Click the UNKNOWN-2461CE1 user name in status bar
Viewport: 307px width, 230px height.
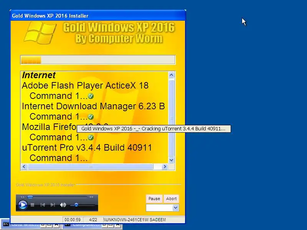pyautogui.click(x=135, y=220)
